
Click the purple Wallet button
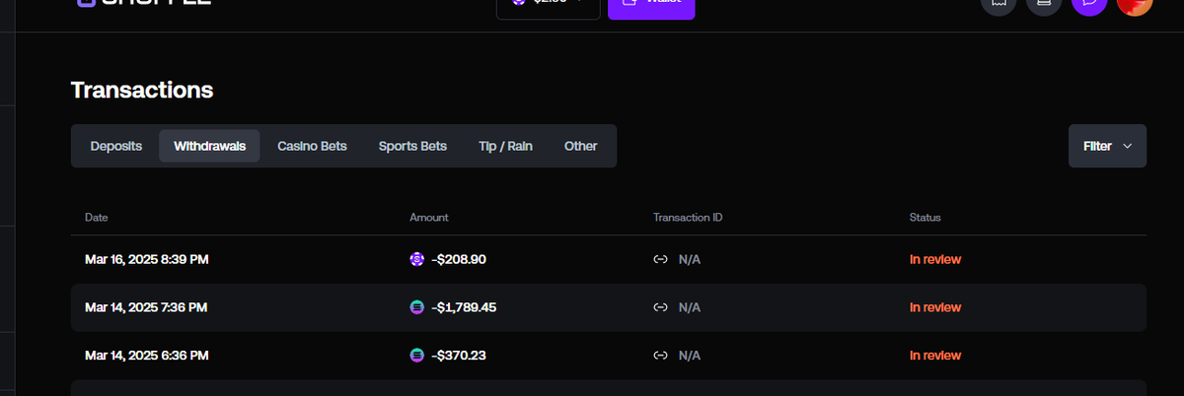(651, 4)
